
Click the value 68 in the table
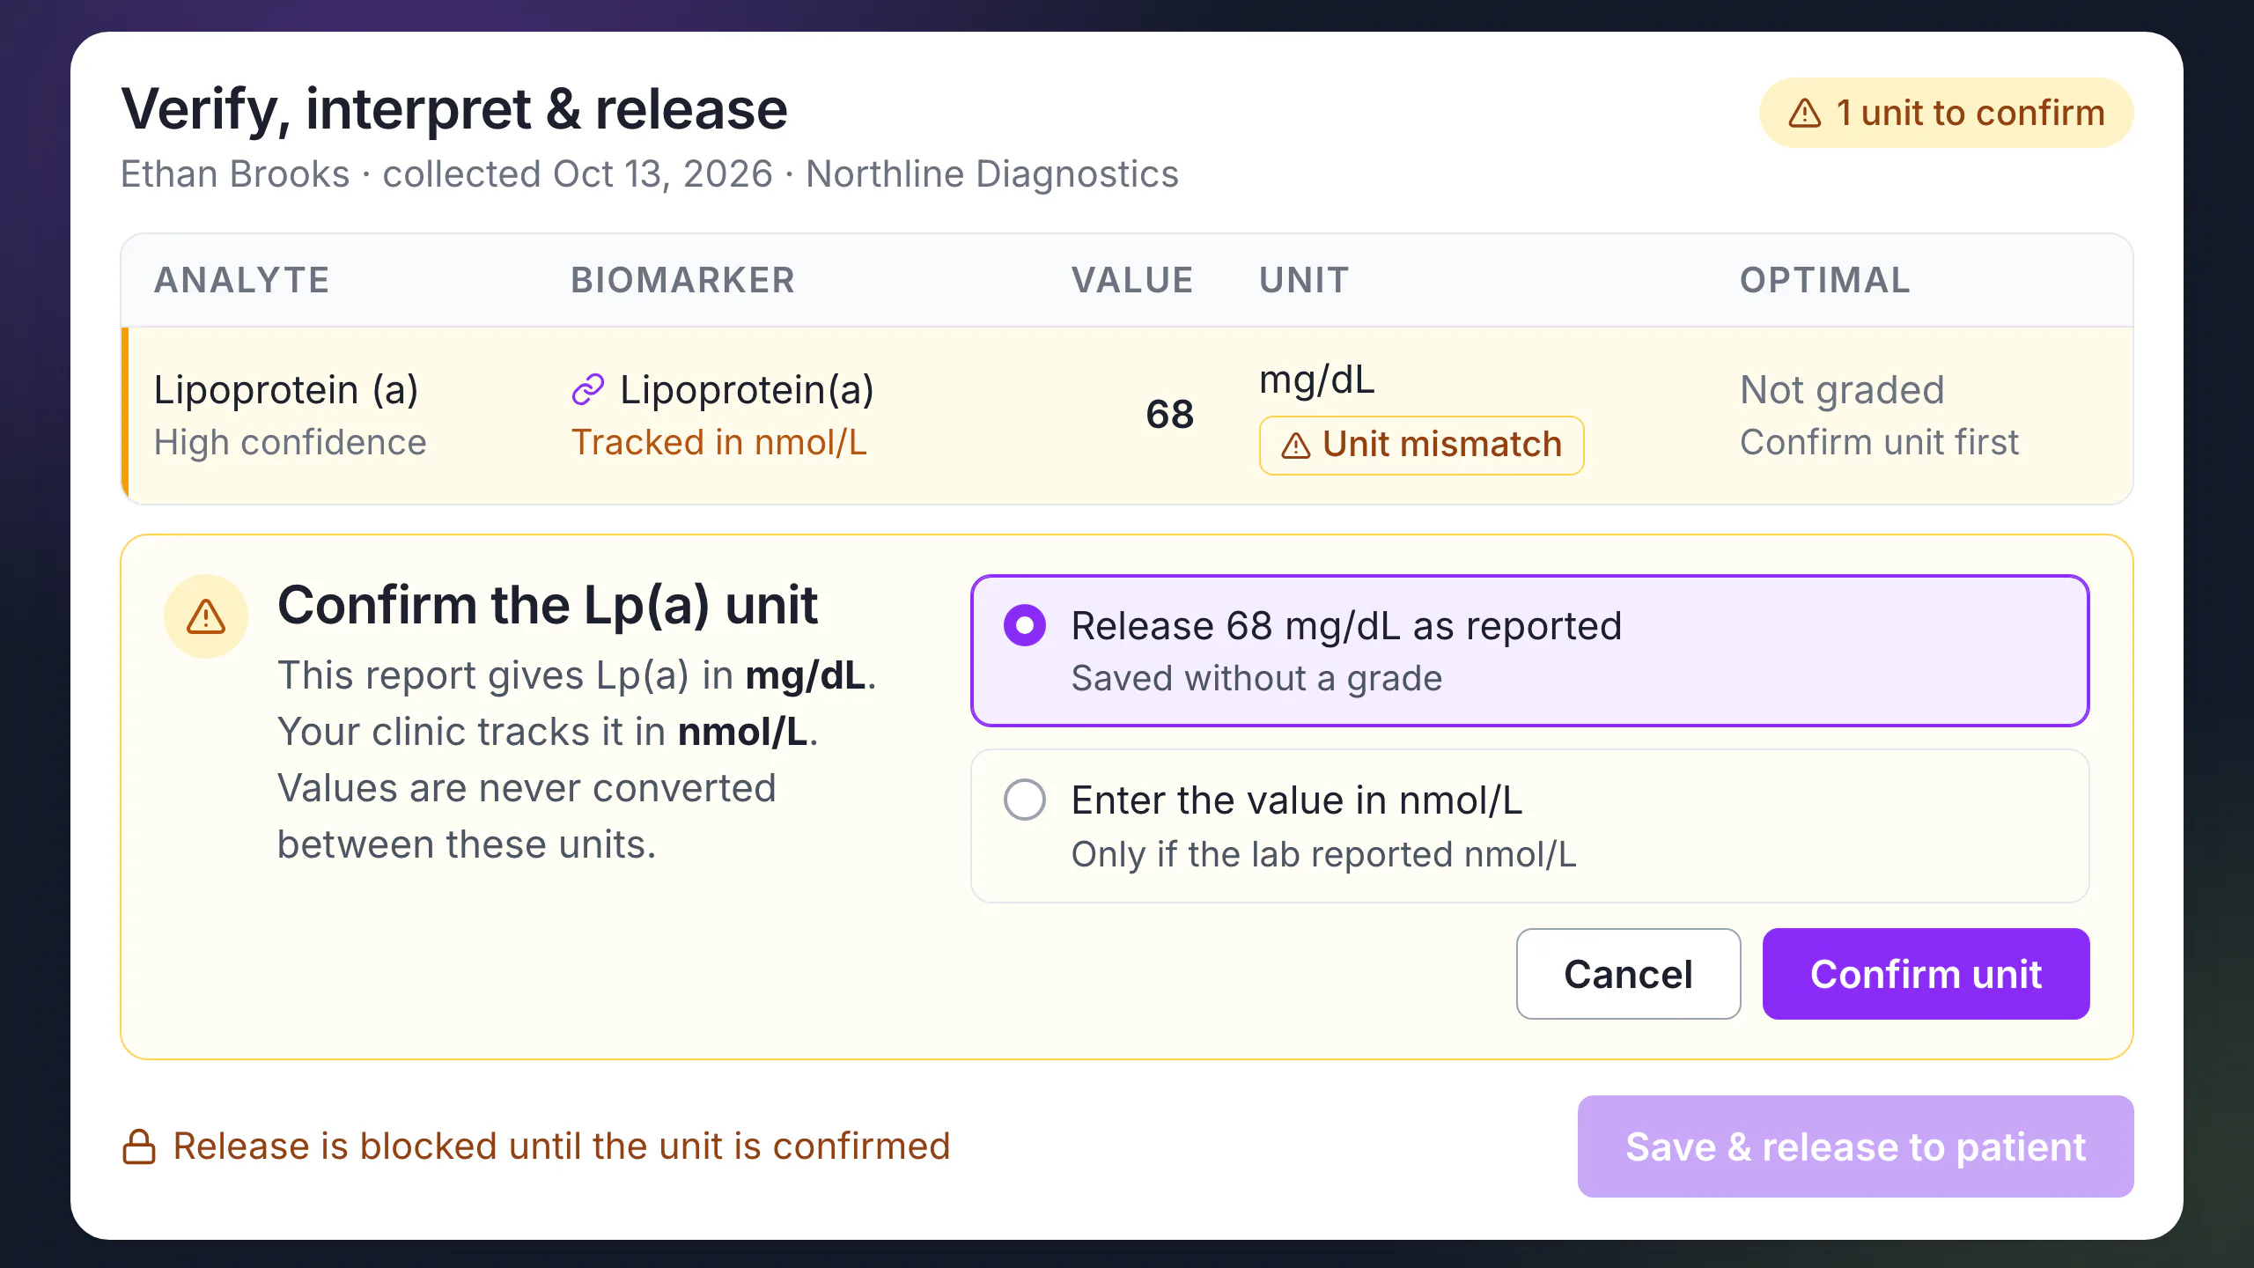[1169, 415]
